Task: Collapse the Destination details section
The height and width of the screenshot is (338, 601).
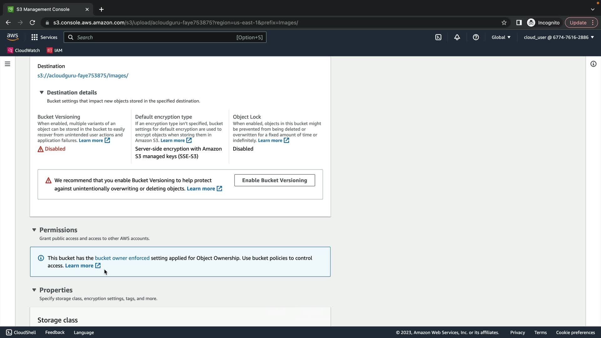Action: pos(42,92)
